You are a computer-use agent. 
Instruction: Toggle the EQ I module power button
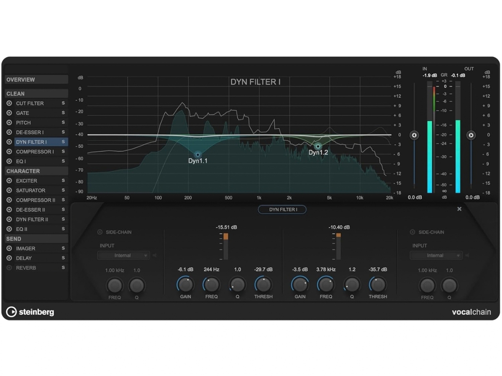tap(9, 161)
